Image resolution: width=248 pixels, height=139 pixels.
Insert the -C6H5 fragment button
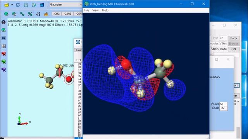point(78,14)
